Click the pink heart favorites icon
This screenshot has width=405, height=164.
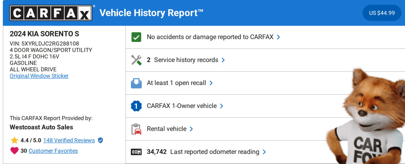tap(14, 151)
